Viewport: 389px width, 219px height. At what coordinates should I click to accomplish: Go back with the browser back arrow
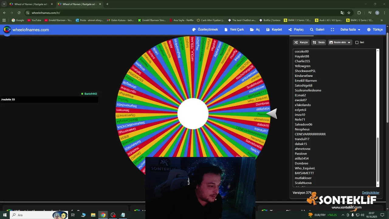pyautogui.click(x=4, y=13)
